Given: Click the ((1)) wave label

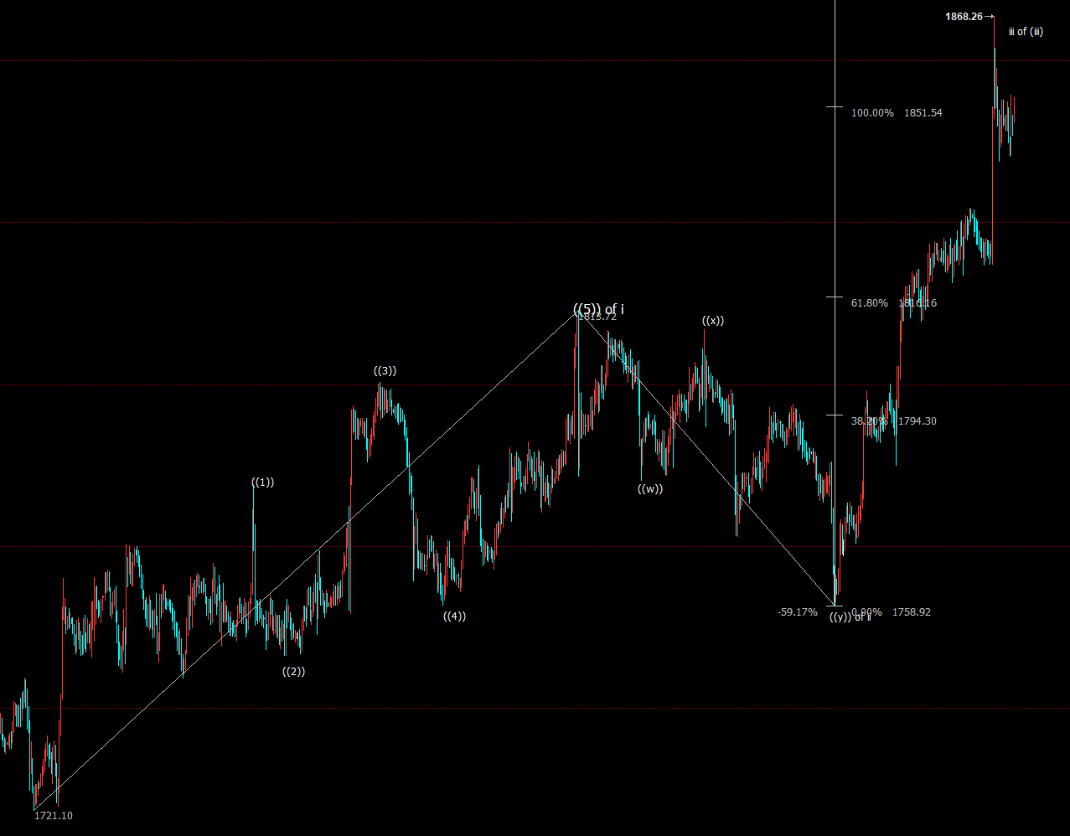Looking at the screenshot, I should (263, 483).
